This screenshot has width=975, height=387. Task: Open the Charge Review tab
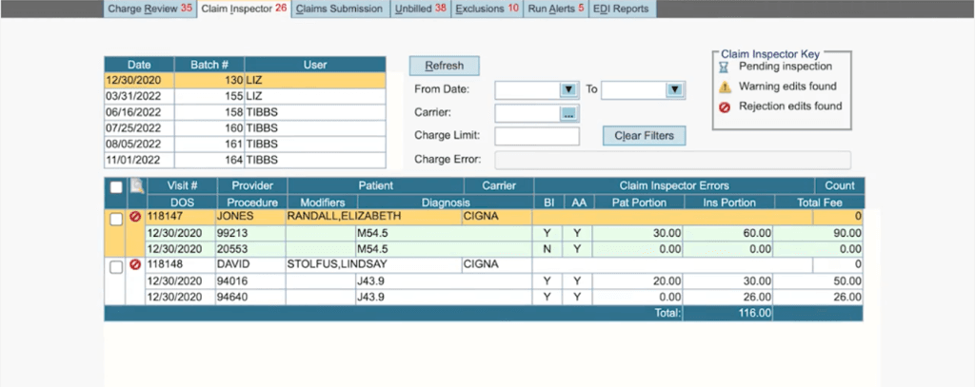(x=149, y=9)
